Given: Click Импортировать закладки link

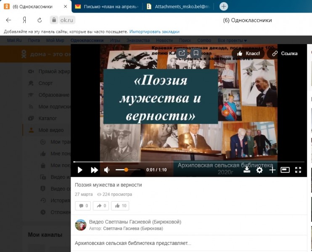Looking at the screenshot, I should tap(154, 31).
